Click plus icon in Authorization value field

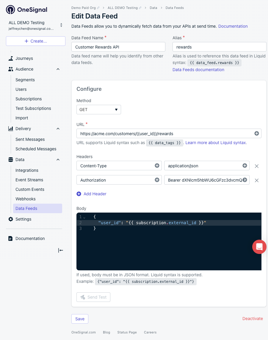pyautogui.click(x=245, y=180)
